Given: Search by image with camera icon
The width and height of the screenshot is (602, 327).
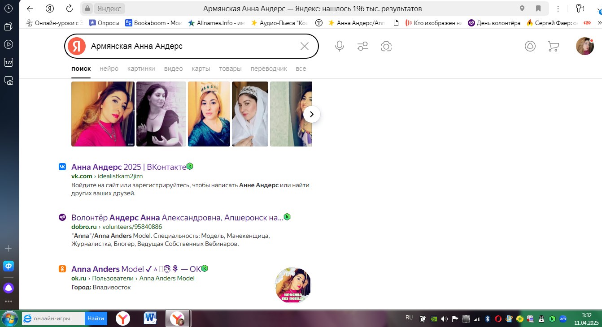Looking at the screenshot, I should (x=386, y=46).
